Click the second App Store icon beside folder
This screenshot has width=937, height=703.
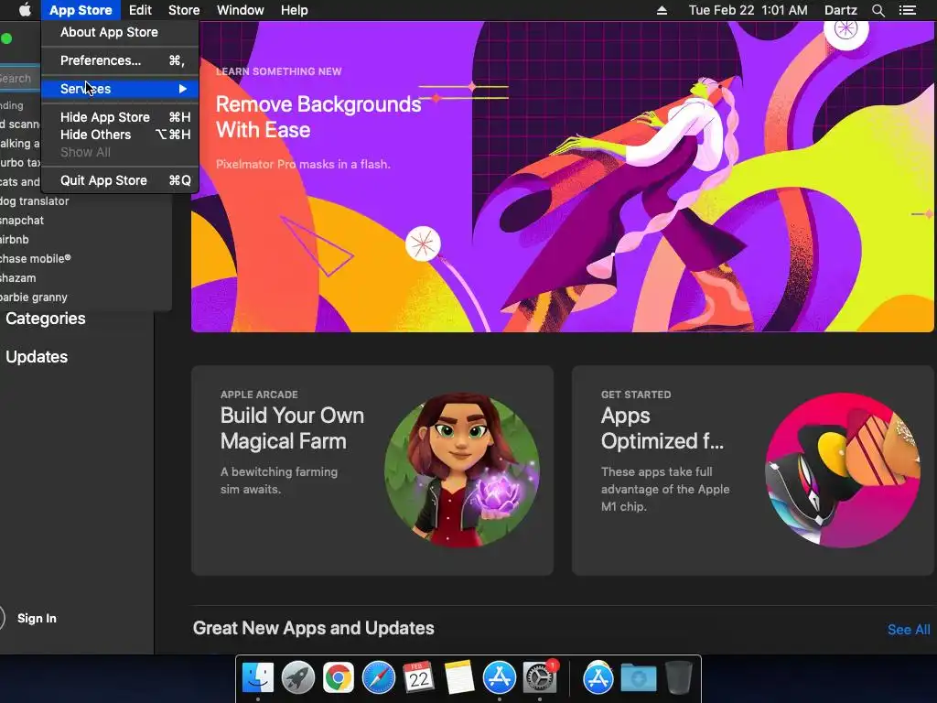[x=598, y=678]
